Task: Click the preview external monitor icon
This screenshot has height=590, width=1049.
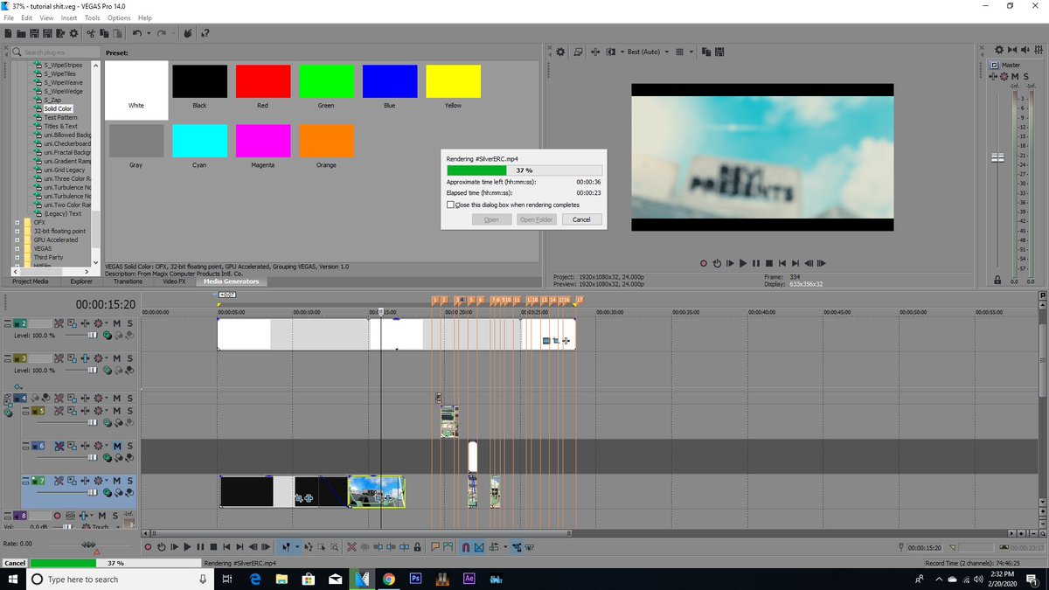Action: (x=578, y=52)
